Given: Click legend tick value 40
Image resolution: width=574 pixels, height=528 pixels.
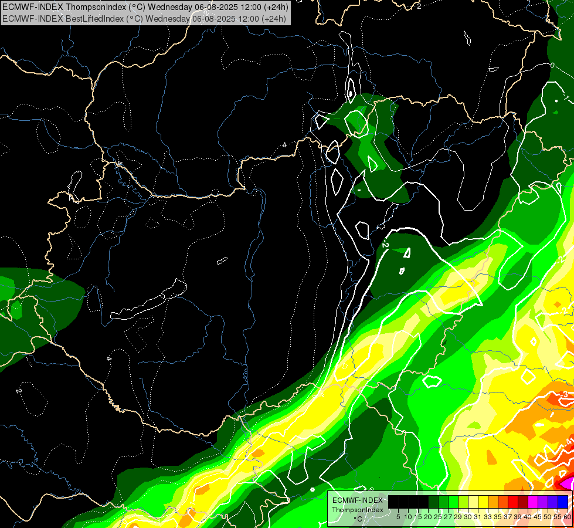Looking at the screenshot, I should 528,517.
